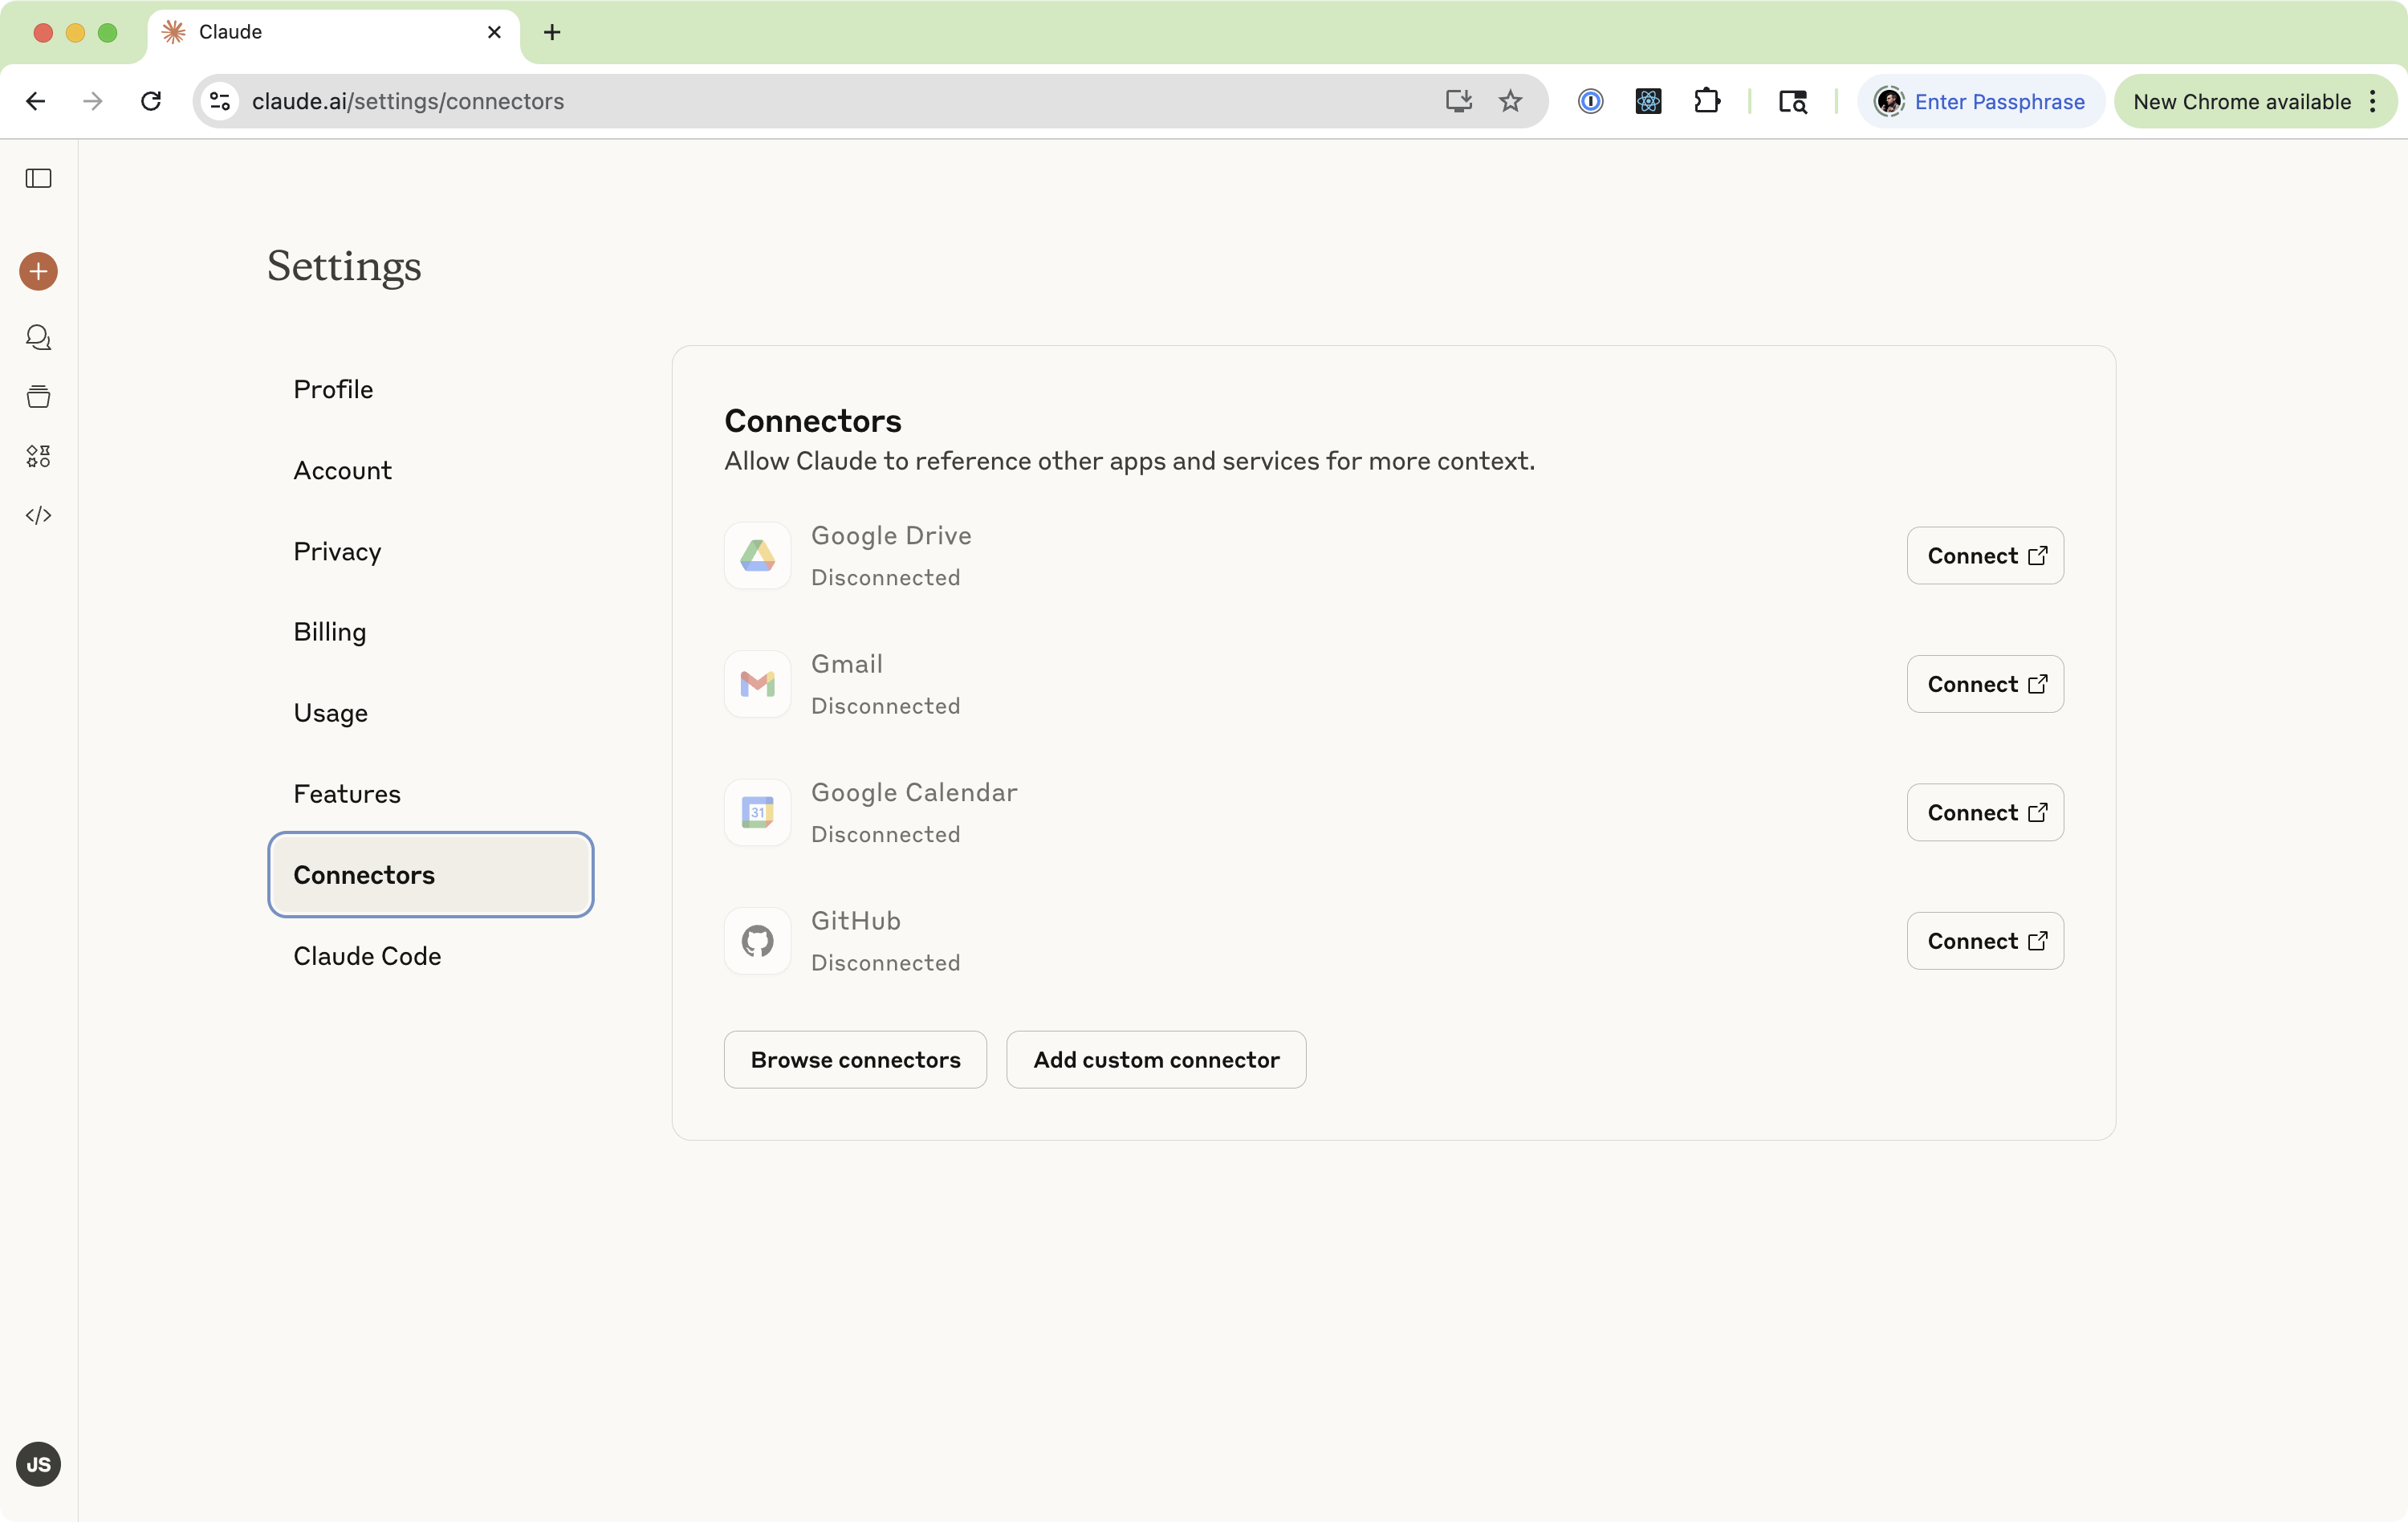Image resolution: width=2408 pixels, height=1522 pixels.
Task: Start a new chat with the plus icon
Action: click(38, 271)
